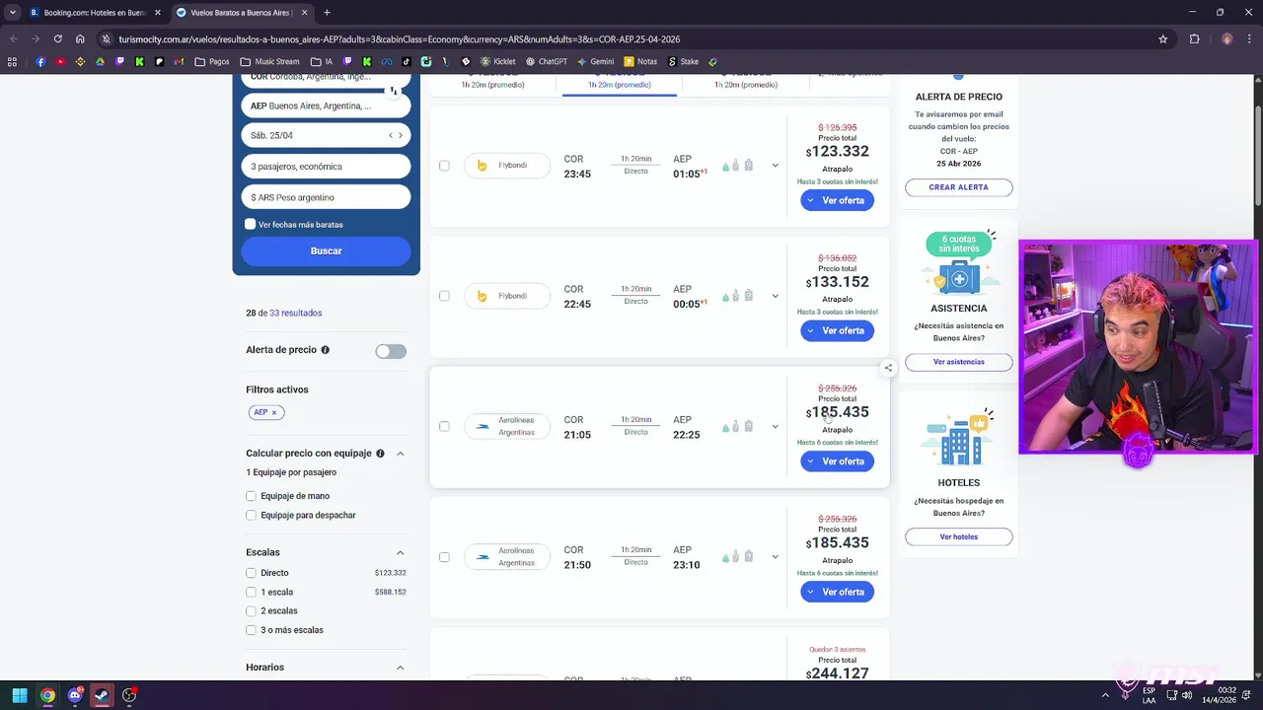Expand details of the Flybondi 22:45 flight
This screenshot has width=1263, height=710.
(775, 296)
